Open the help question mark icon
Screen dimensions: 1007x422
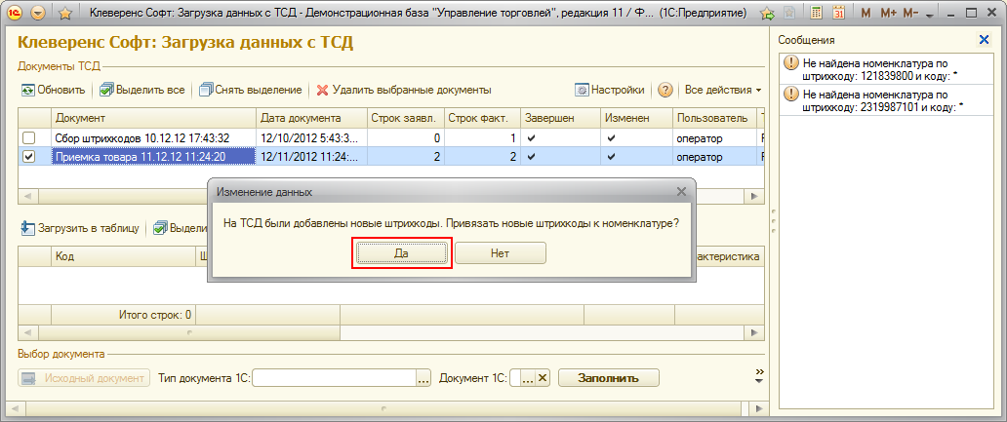[665, 90]
